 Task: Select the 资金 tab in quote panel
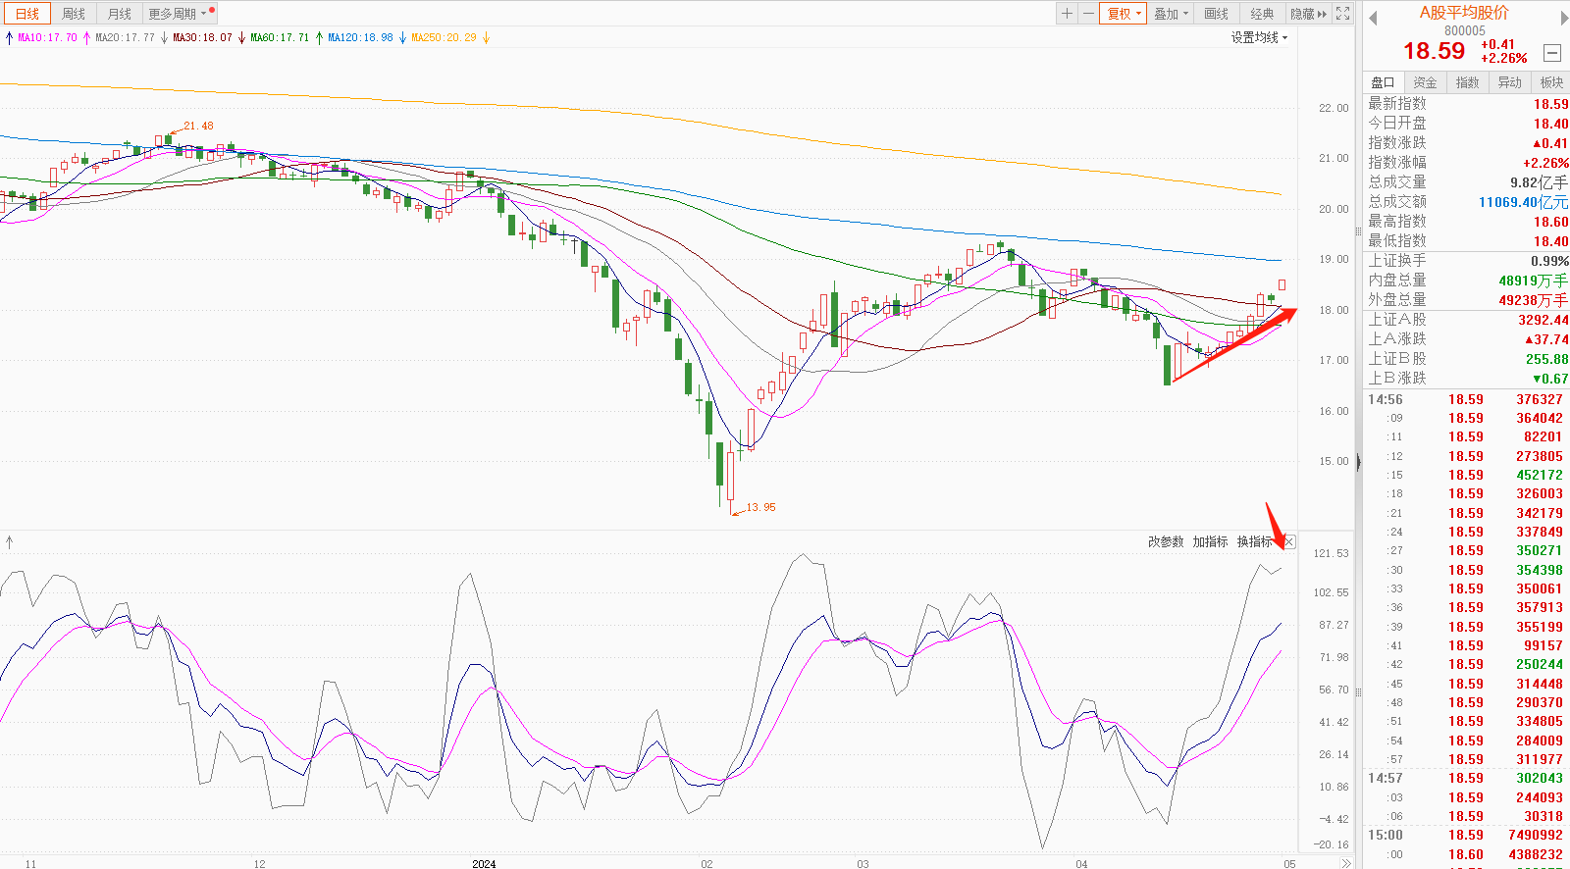[1425, 82]
